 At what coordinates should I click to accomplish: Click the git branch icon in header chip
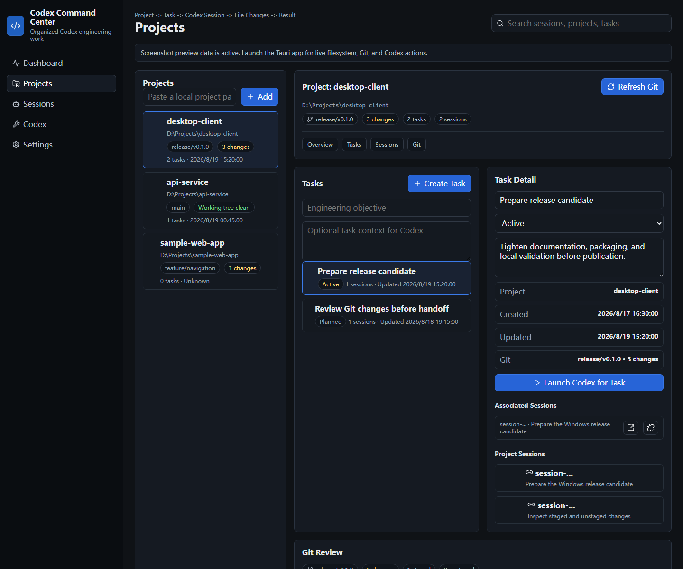pos(310,119)
